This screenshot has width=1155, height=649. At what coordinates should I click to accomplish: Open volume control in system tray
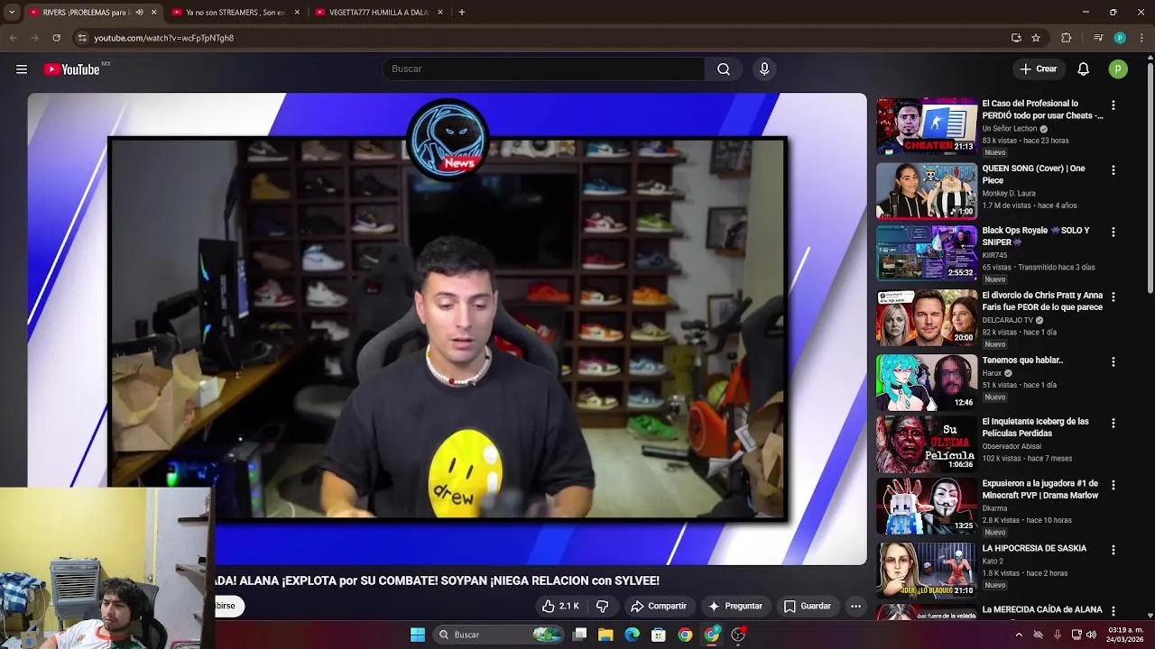pyautogui.click(x=1091, y=635)
